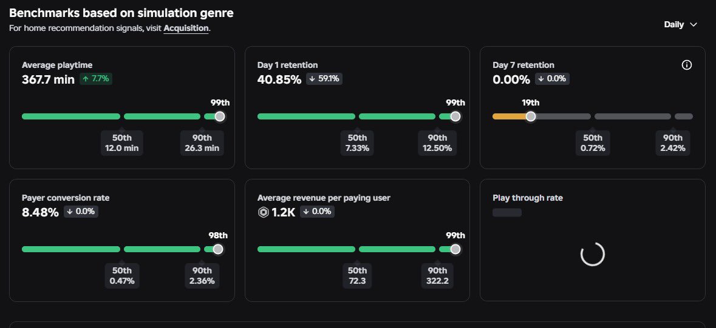Click the 0.0% change badge on Day 7 retention
The width and height of the screenshot is (716, 328).
(552, 79)
